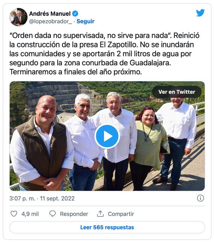Click the blue verified badge

point(75,14)
